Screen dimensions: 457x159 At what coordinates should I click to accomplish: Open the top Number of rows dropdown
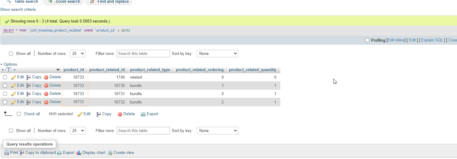tap(78, 54)
